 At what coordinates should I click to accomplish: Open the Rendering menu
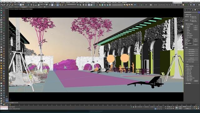[x=41, y=3]
